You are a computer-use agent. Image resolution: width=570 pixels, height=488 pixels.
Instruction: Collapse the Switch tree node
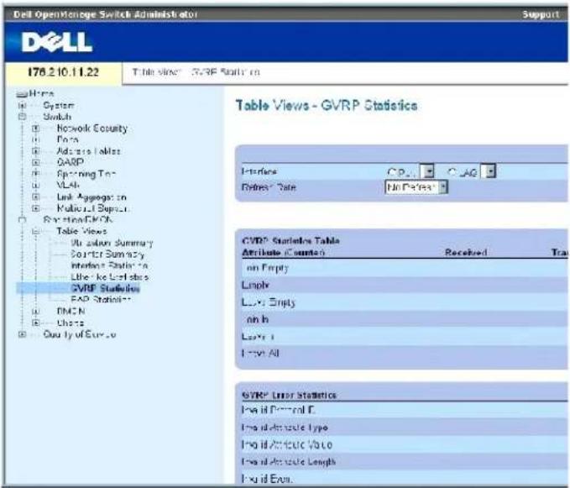pyautogui.click(x=22, y=117)
